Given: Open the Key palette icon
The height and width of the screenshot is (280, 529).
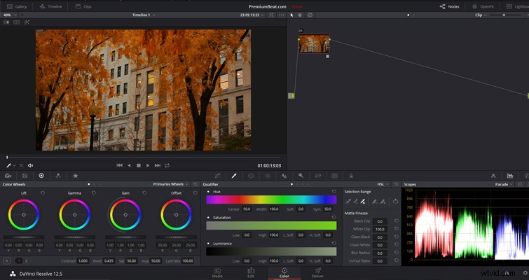Looking at the screenshot, I should pyautogui.click(x=301, y=176).
